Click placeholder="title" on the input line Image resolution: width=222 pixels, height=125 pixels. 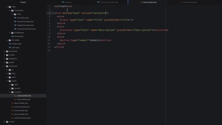click(x=118, y=20)
